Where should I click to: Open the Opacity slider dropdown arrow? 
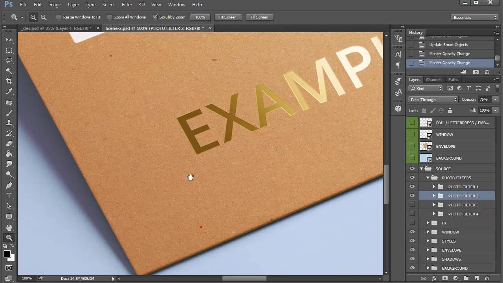(496, 99)
